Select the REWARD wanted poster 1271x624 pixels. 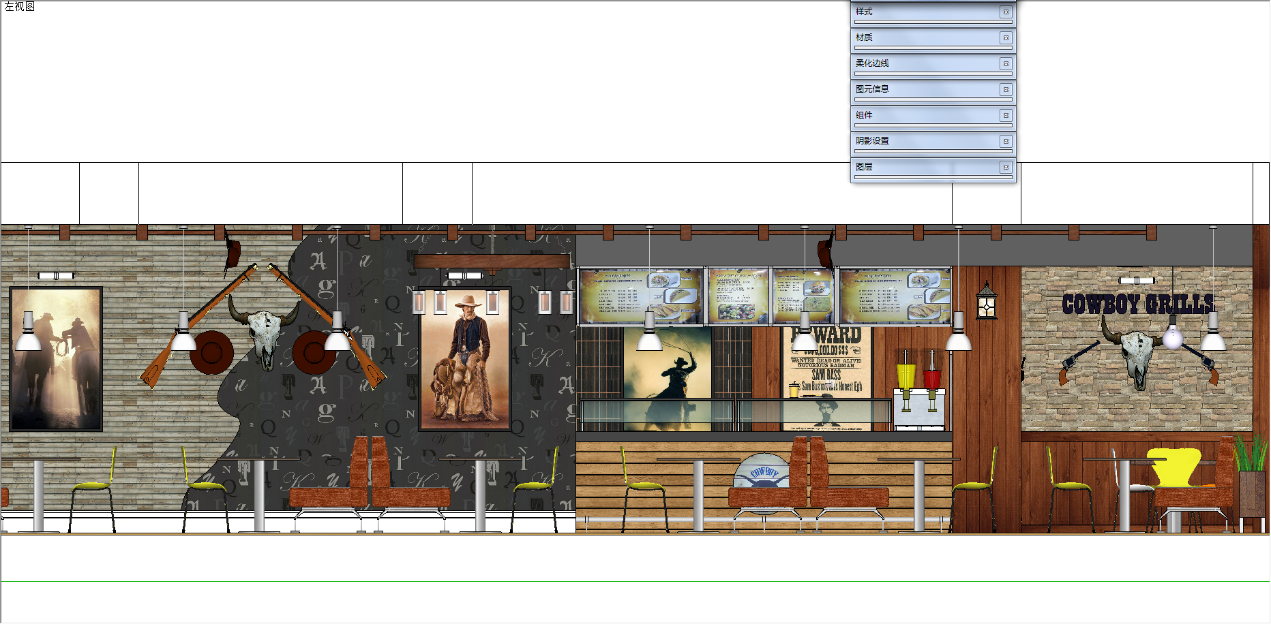pyautogui.click(x=826, y=379)
